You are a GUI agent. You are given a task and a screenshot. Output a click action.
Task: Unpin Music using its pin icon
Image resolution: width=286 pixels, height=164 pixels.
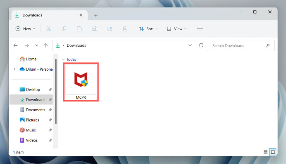50,130
